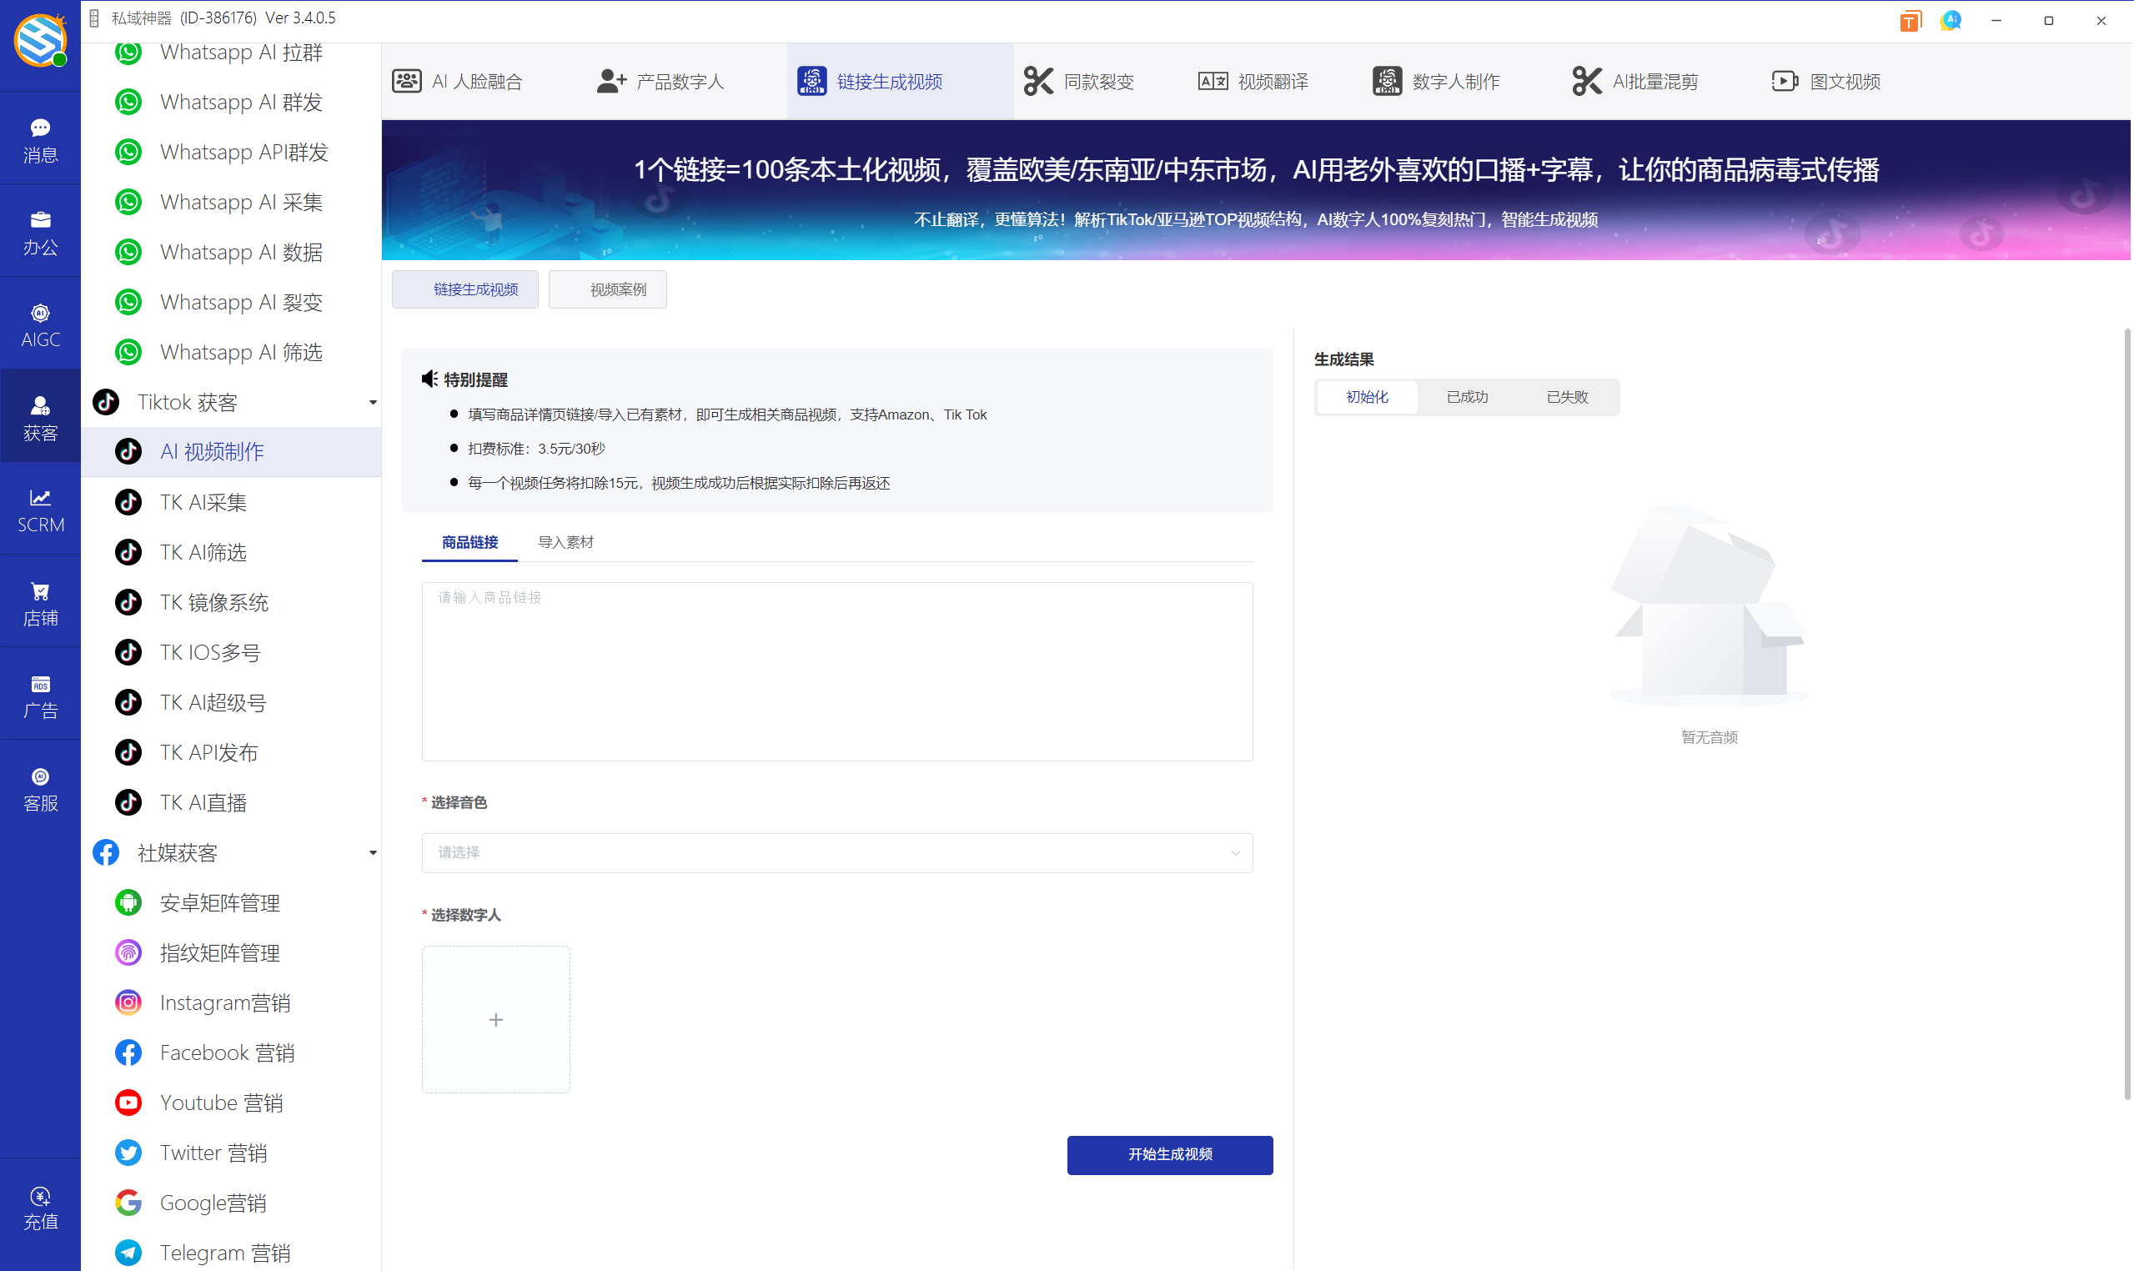The height and width of the screenshot is (1271, 2134).
Task: Open the SCRM sidebar section
Action: 40,510
